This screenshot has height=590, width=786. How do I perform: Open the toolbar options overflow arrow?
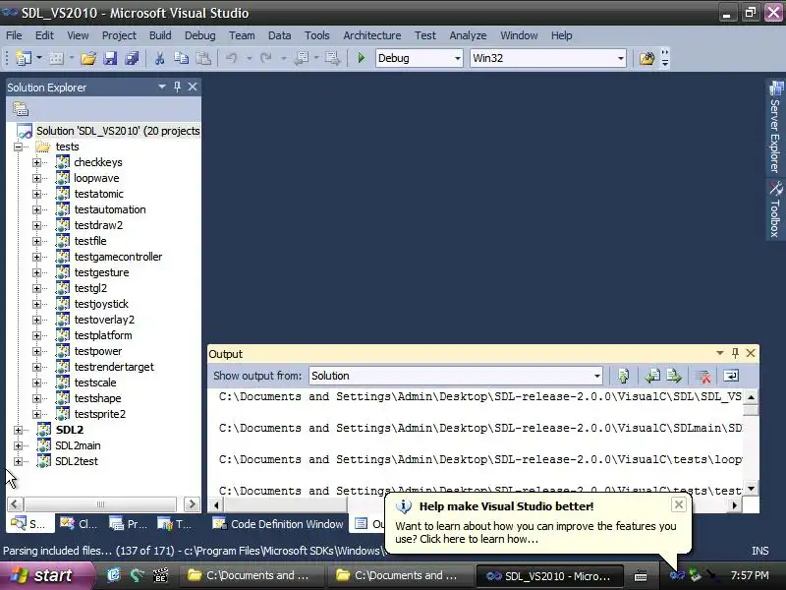[x=665, y=58]
